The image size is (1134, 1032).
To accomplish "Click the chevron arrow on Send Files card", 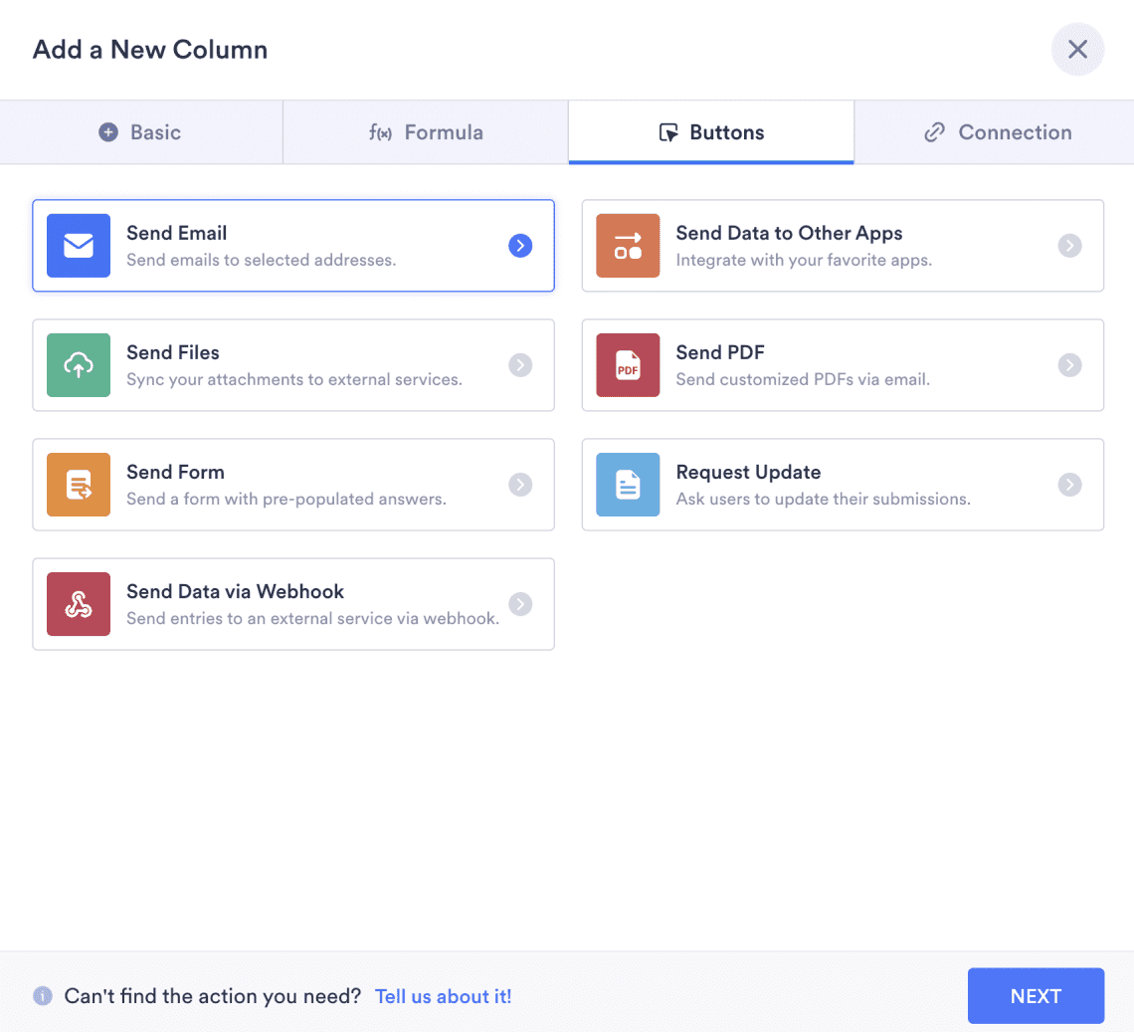I will [x=520, y=365].
